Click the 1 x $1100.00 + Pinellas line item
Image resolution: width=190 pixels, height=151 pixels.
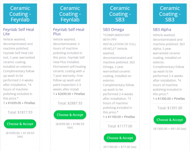click(119, 117)
